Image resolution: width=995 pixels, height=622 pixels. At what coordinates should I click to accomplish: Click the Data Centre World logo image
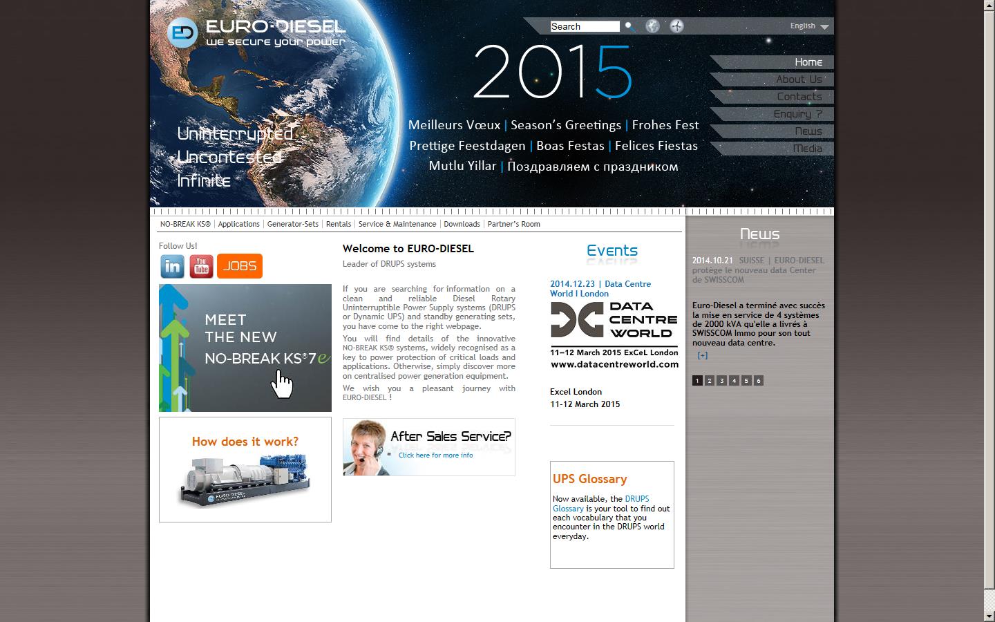(x=614, y=334)
